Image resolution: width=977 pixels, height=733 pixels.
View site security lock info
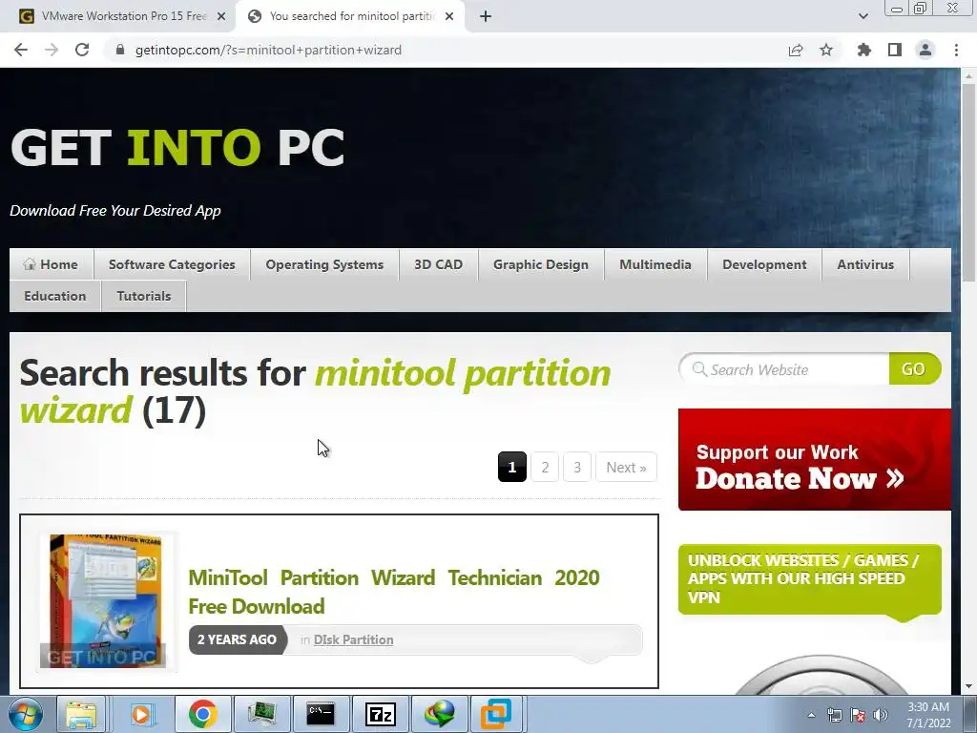120,50
